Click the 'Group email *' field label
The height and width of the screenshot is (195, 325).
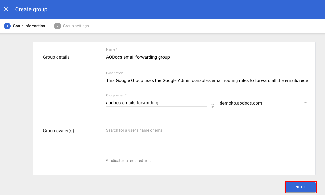(116, 95)
